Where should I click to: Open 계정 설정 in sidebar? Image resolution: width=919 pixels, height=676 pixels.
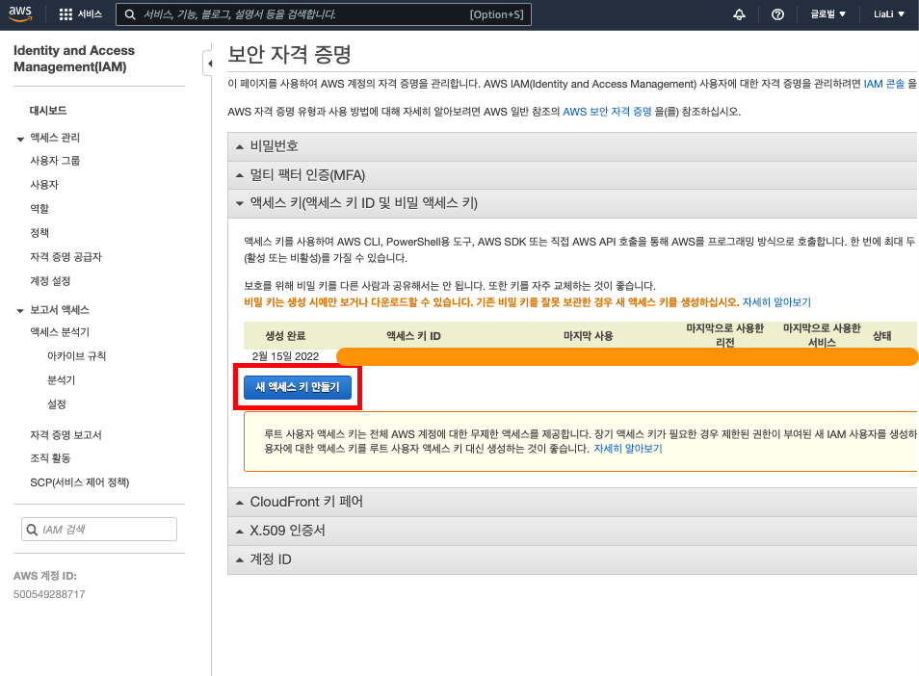tap(50, 280)
